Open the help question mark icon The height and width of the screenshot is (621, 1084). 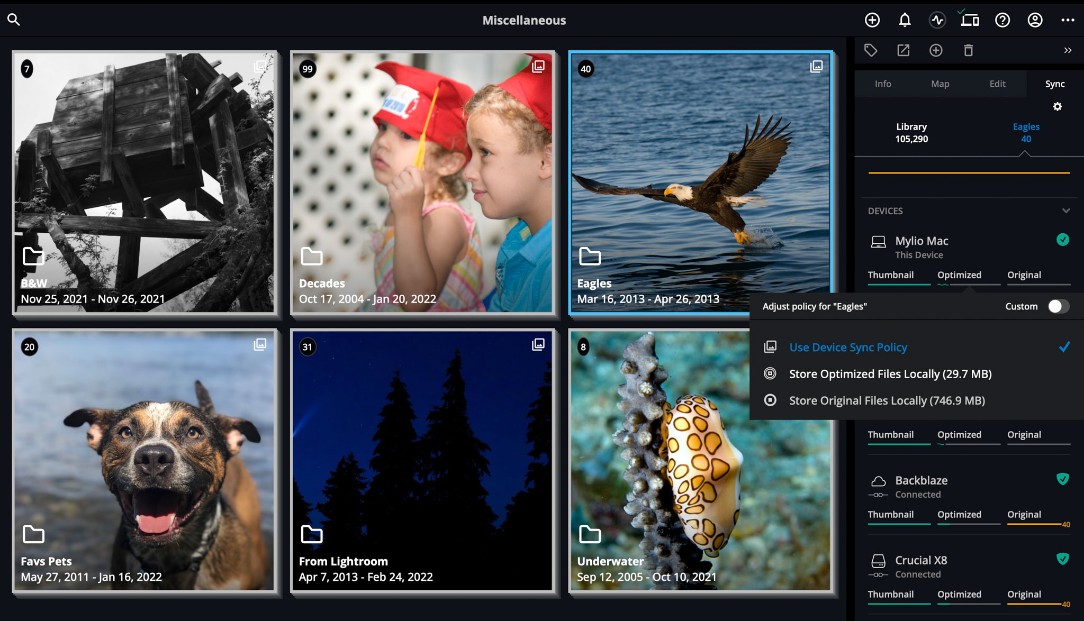point(1002,20)
